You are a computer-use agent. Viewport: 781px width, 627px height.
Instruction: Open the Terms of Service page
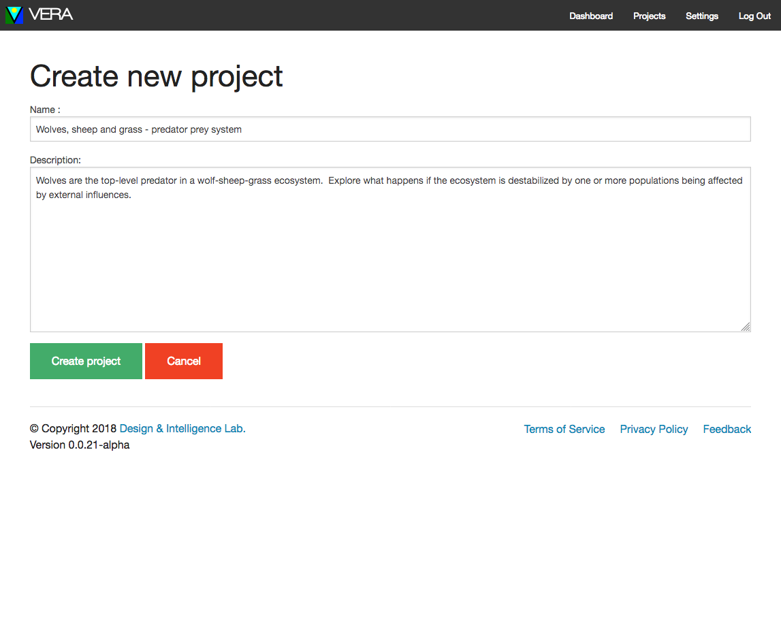pos(564,429)
